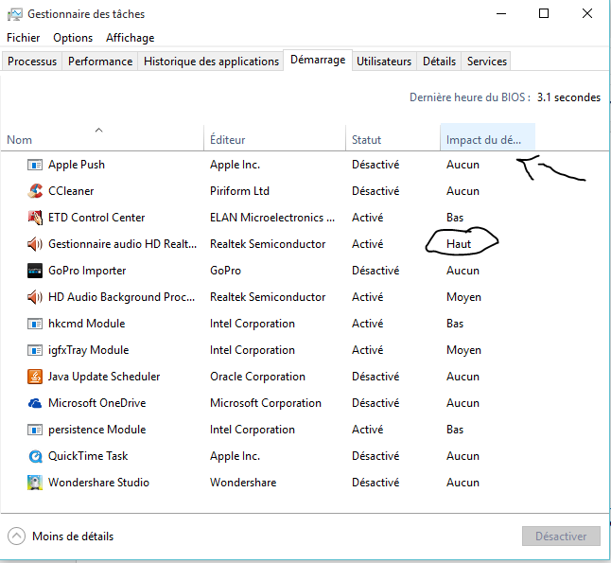Viewport: 611px width, 563px height.
Task: Collapse view with the Moins de détails arrow
Action: (x=16, y=537)
